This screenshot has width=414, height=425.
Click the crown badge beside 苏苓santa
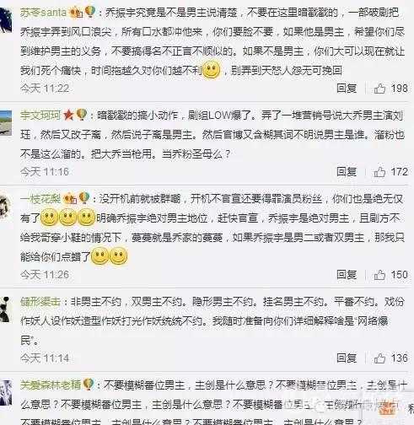[x=76, y=13]
